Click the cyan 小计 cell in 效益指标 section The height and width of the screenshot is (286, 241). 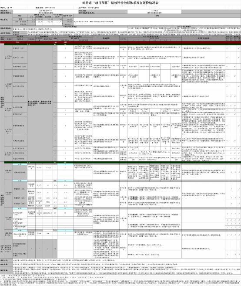[20, 208]
